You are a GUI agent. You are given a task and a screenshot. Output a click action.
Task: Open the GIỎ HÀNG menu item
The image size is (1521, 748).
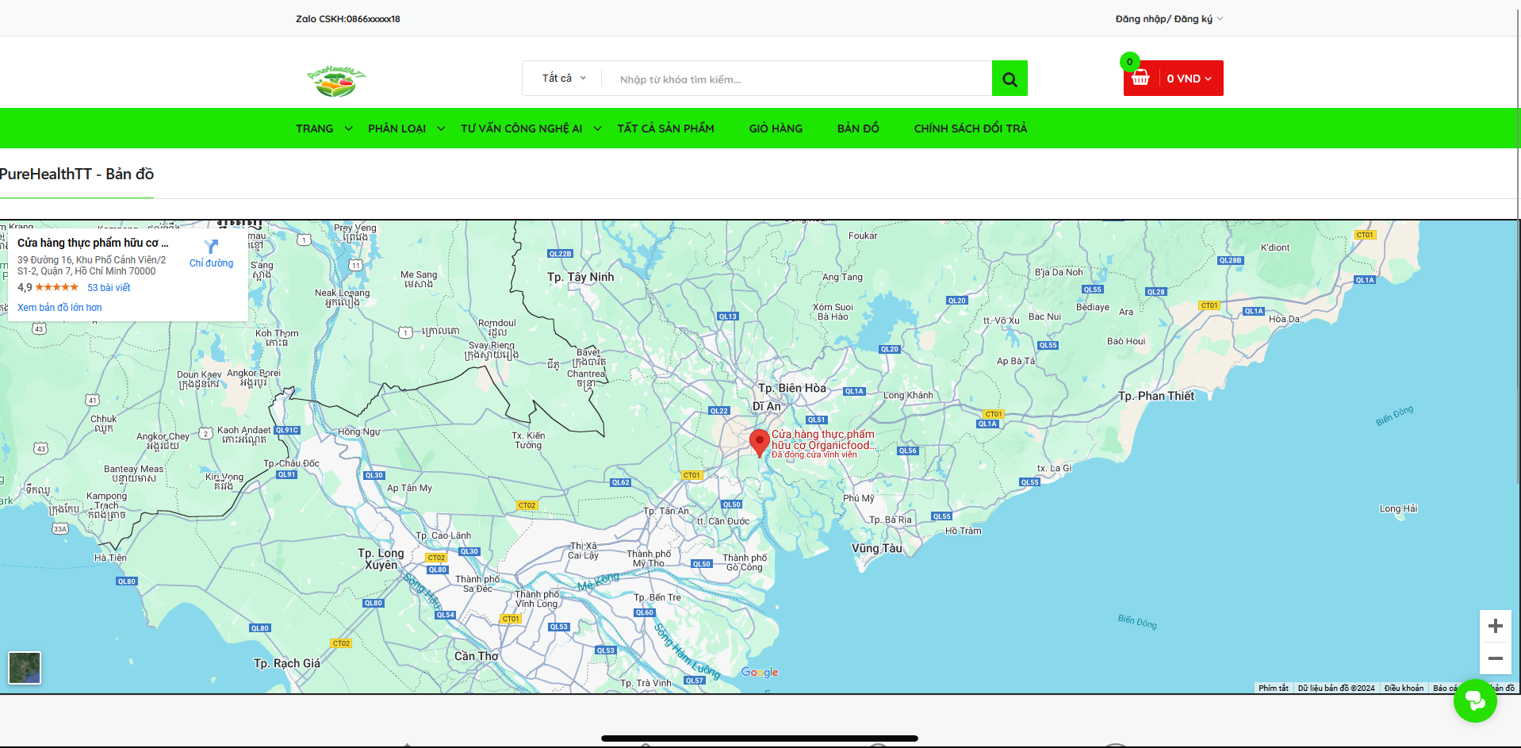pos(776,129)
